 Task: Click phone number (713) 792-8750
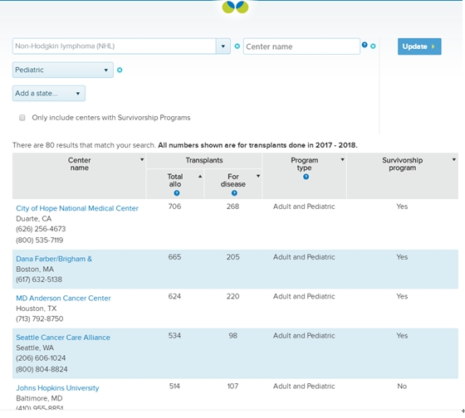point(40,319)
